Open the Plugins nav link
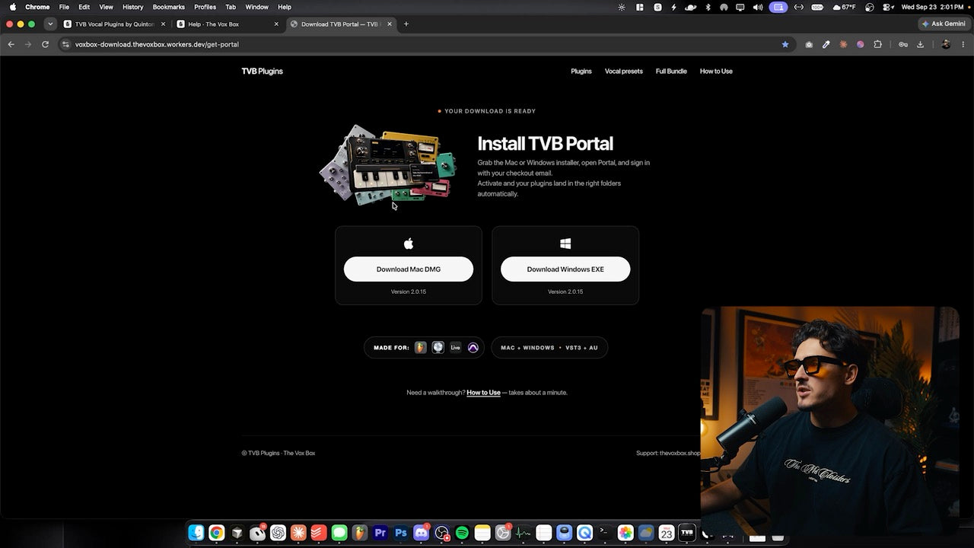The image size is (974, 548). pyautogui.click(x=581, y=72)
